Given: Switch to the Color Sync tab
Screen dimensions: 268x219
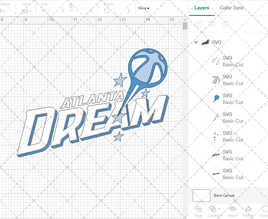Looking at the screenshot, I should (232, 8).
